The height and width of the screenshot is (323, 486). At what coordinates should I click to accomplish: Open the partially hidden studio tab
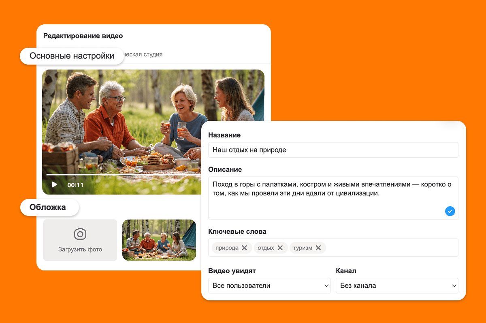tap(143, 54)
